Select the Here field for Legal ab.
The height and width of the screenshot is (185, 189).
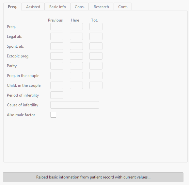coord(76,36)
